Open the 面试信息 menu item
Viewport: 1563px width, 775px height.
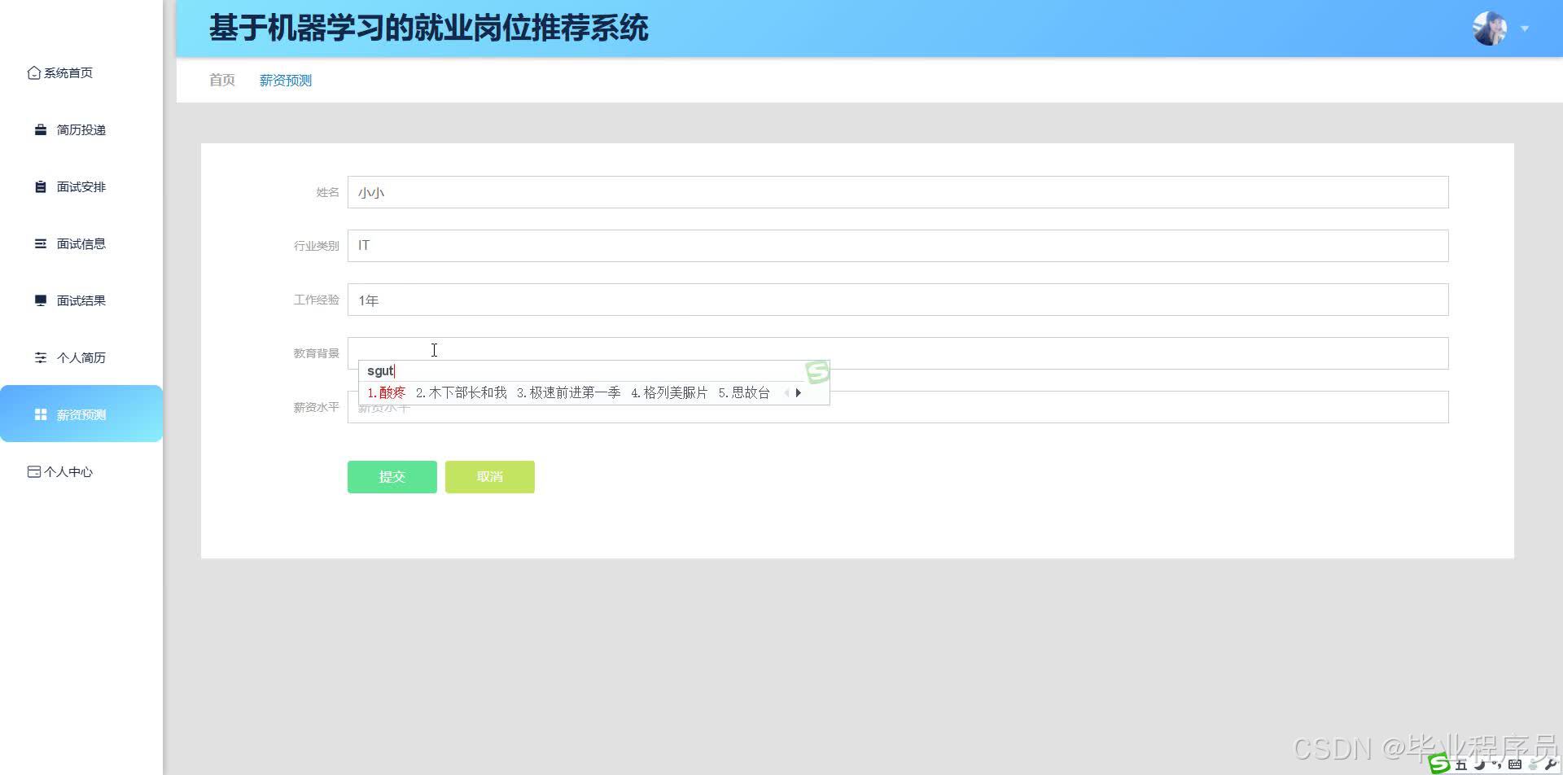[x=81, y=244]
